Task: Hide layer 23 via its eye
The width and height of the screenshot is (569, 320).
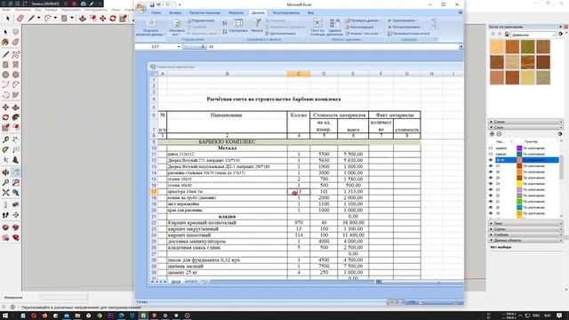Action: [x=491, y=189]
